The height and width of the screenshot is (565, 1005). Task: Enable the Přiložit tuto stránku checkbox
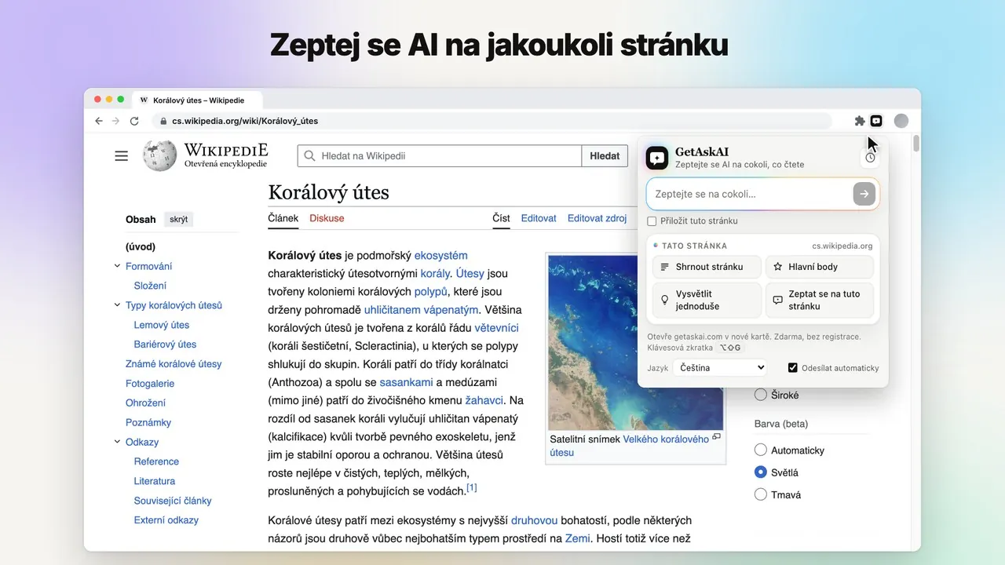[x=652, y=221]
